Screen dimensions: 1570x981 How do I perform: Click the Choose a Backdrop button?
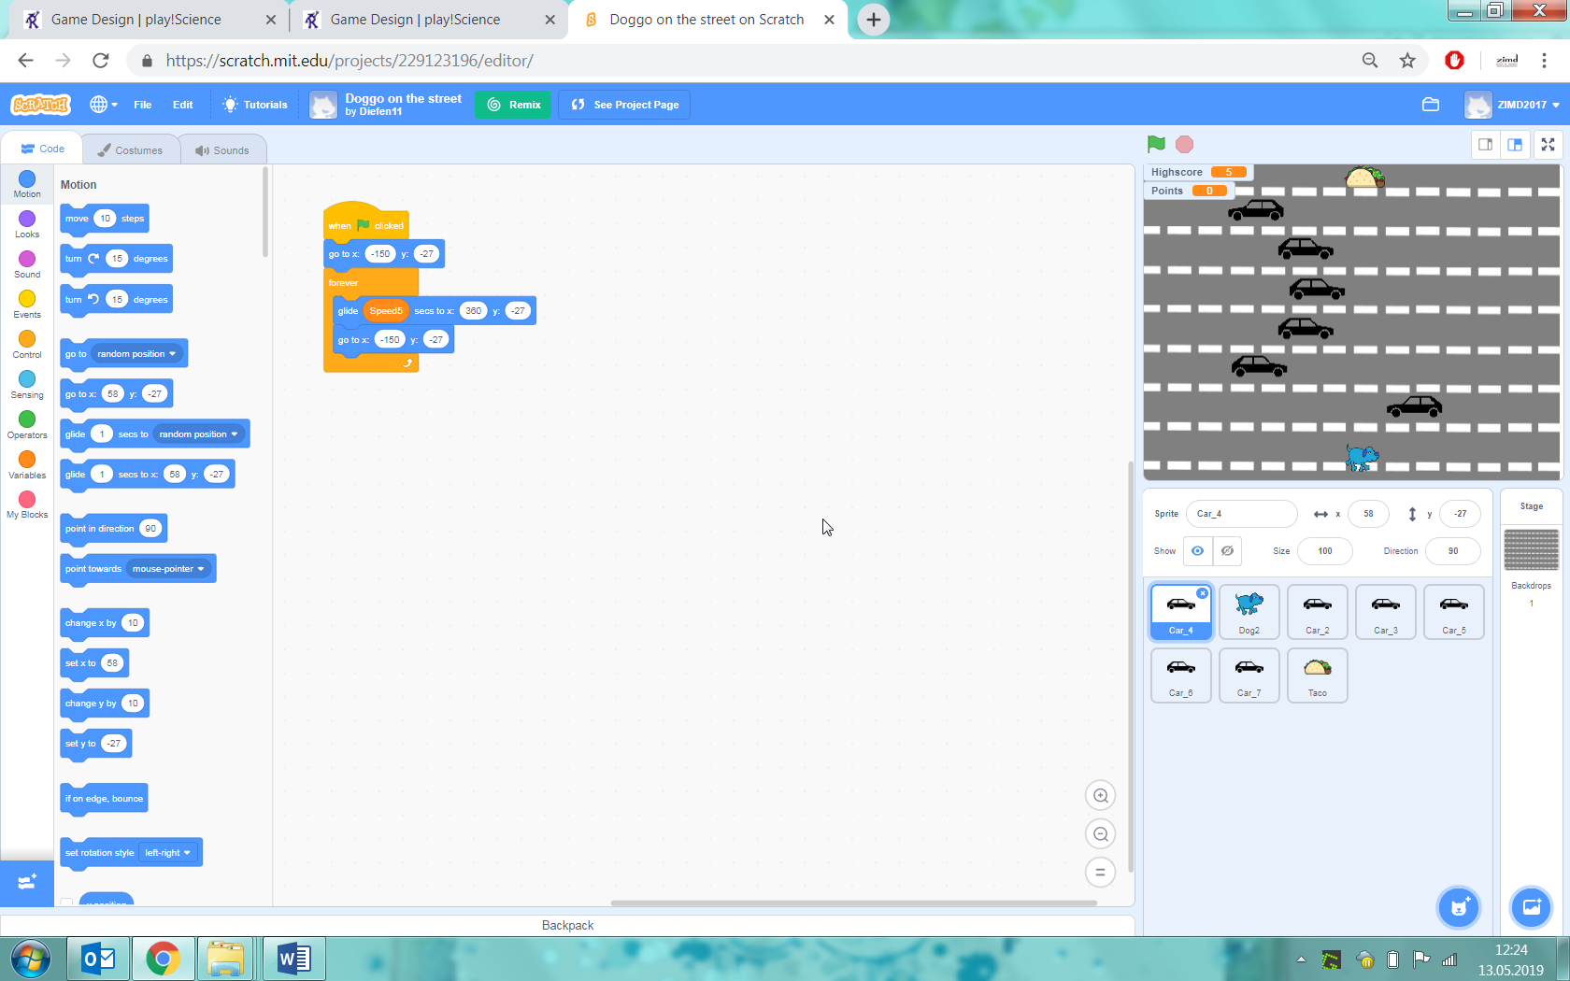pyautogui.click(x=1531, y=906)
